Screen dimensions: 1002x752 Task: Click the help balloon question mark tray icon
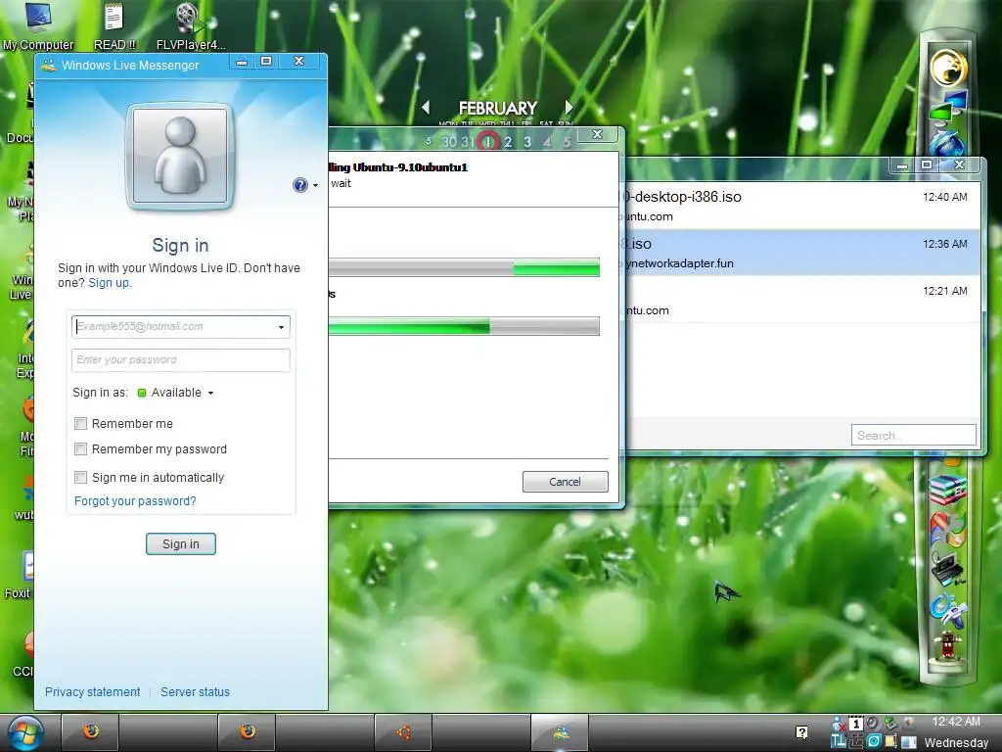pyautogui.click(x=801, y=732)
